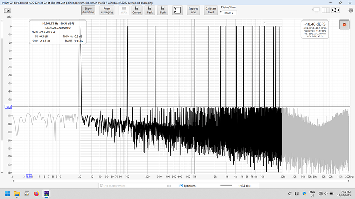Screen dimensions: 355x199
Task: Switch the ENG US input language
Action: tap(312, 194)
